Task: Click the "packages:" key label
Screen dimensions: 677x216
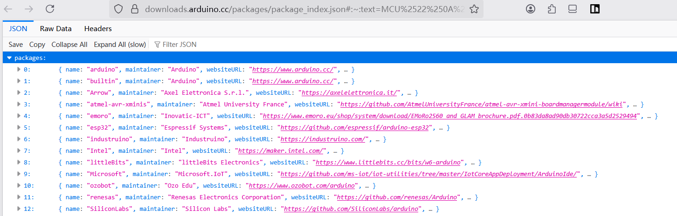Action: click(30, 58)
